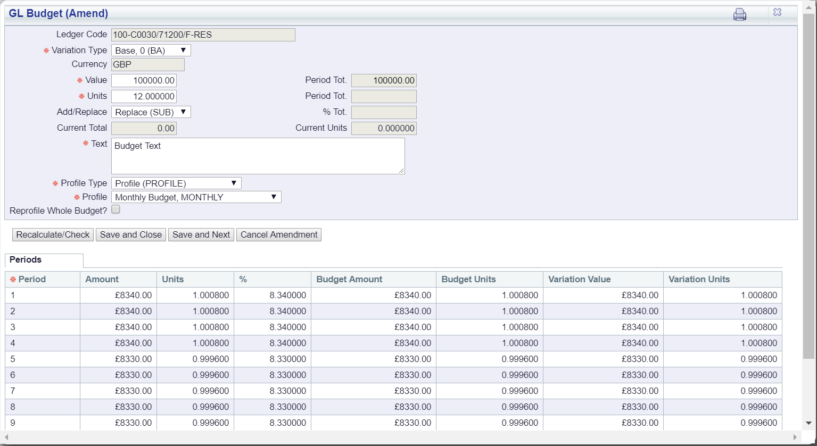The height and width of the screenshot is (446, 817).
Task: Click the Budget Units column header
Action: [490, 279]
